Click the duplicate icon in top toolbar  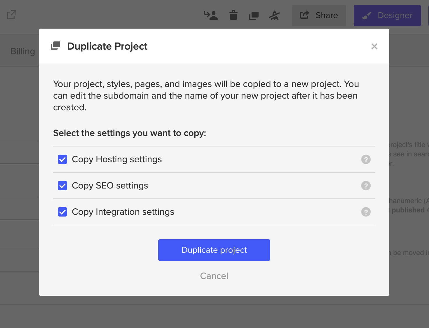(254, 15)
